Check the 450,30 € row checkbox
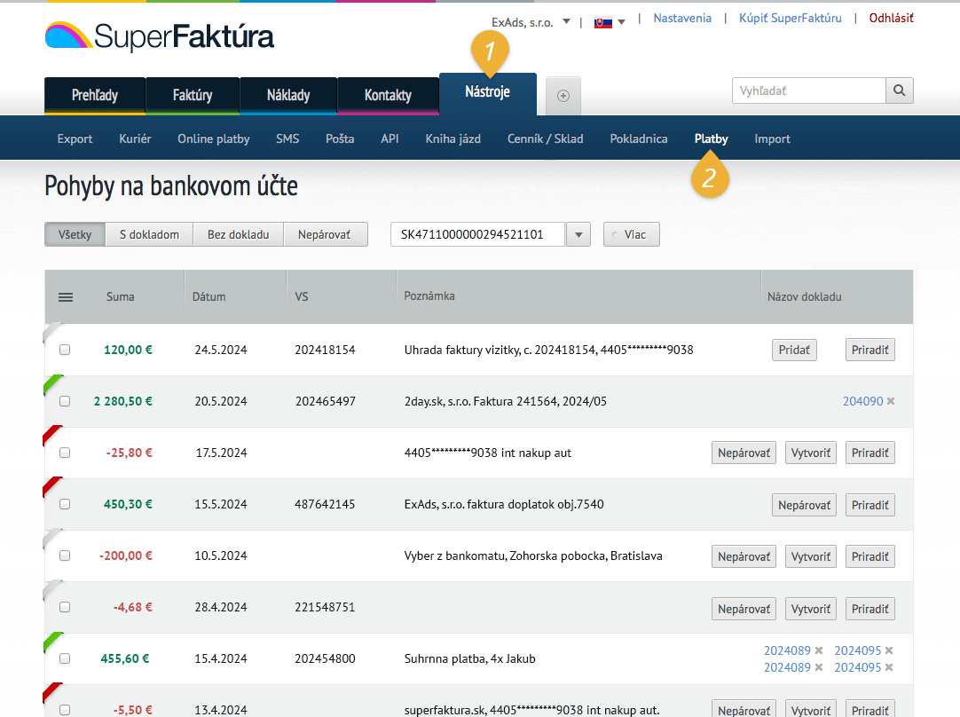The image size is (960, 717). coord(65,504)
